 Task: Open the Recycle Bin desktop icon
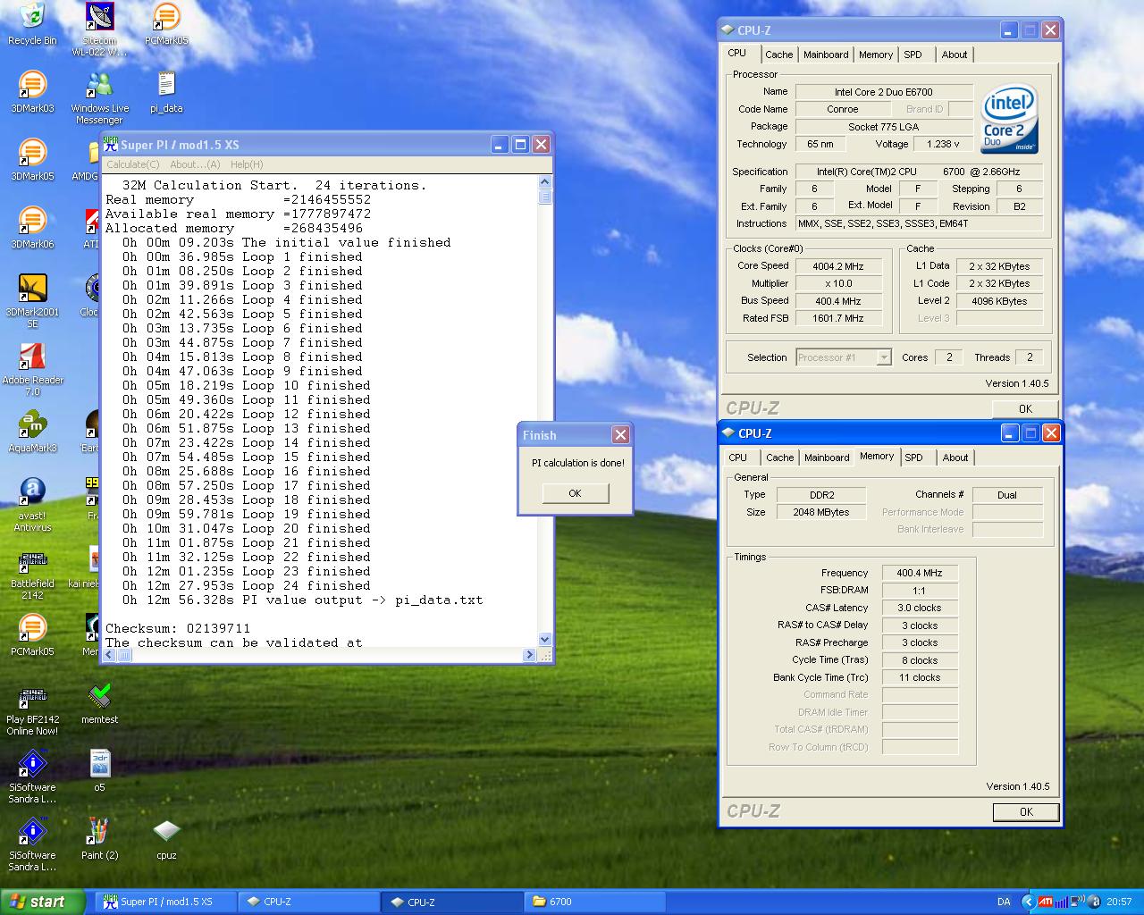click(x=31, y=24)
